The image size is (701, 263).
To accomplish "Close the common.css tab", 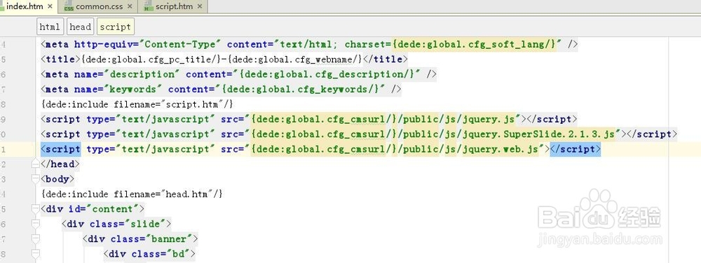I will click(130, 7).
